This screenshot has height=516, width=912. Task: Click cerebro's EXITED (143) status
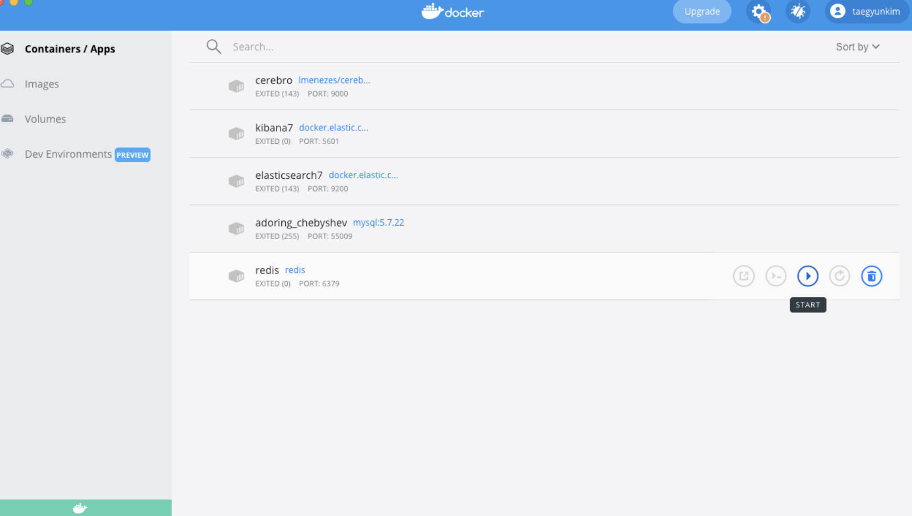277,94
